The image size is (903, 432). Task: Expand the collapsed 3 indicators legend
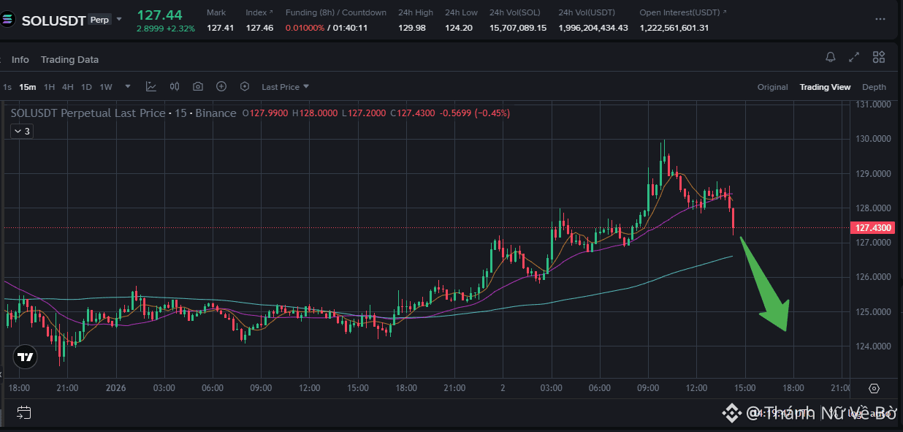click(x=21, y=132)
